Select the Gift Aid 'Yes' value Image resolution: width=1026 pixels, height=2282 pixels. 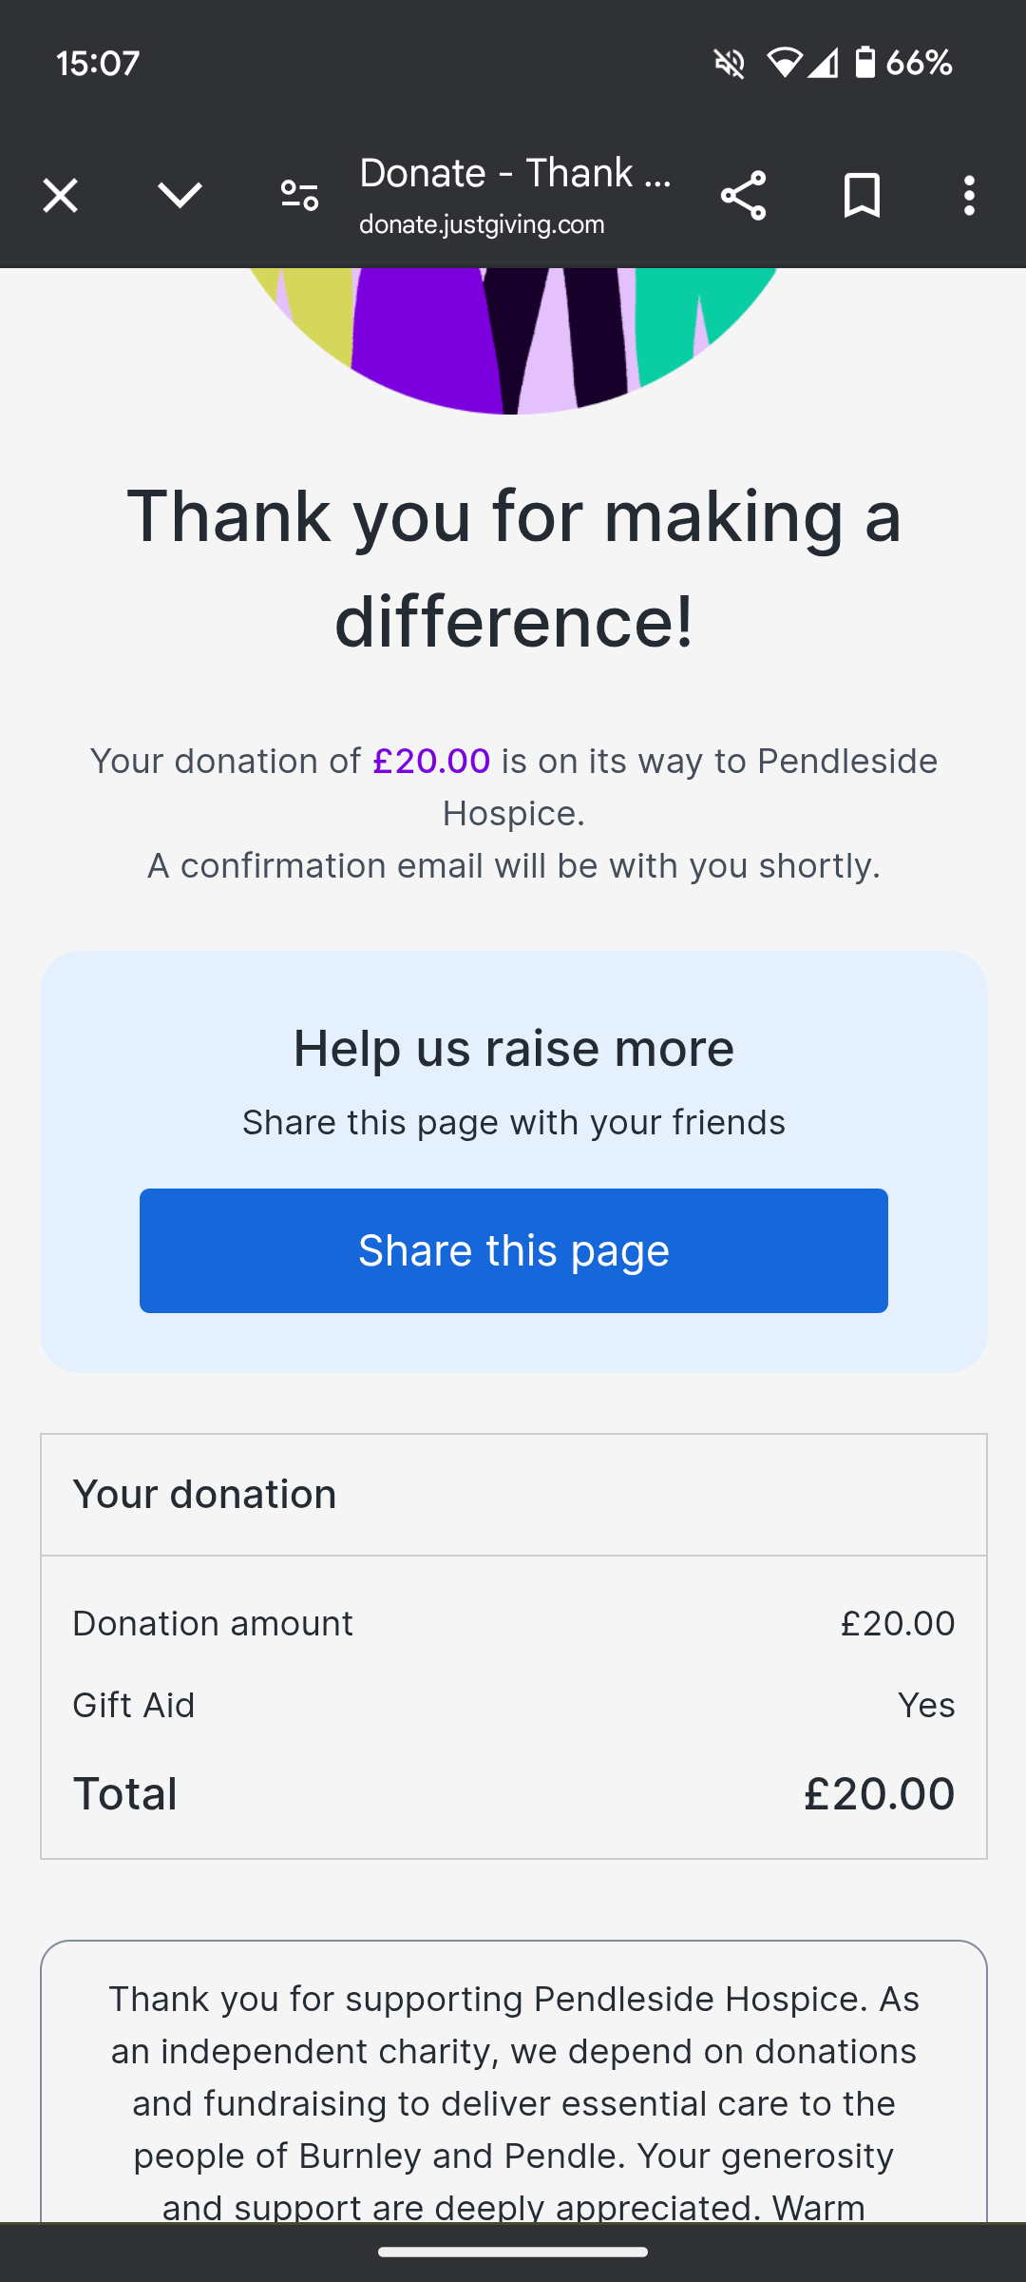[x=926, y=1705]
